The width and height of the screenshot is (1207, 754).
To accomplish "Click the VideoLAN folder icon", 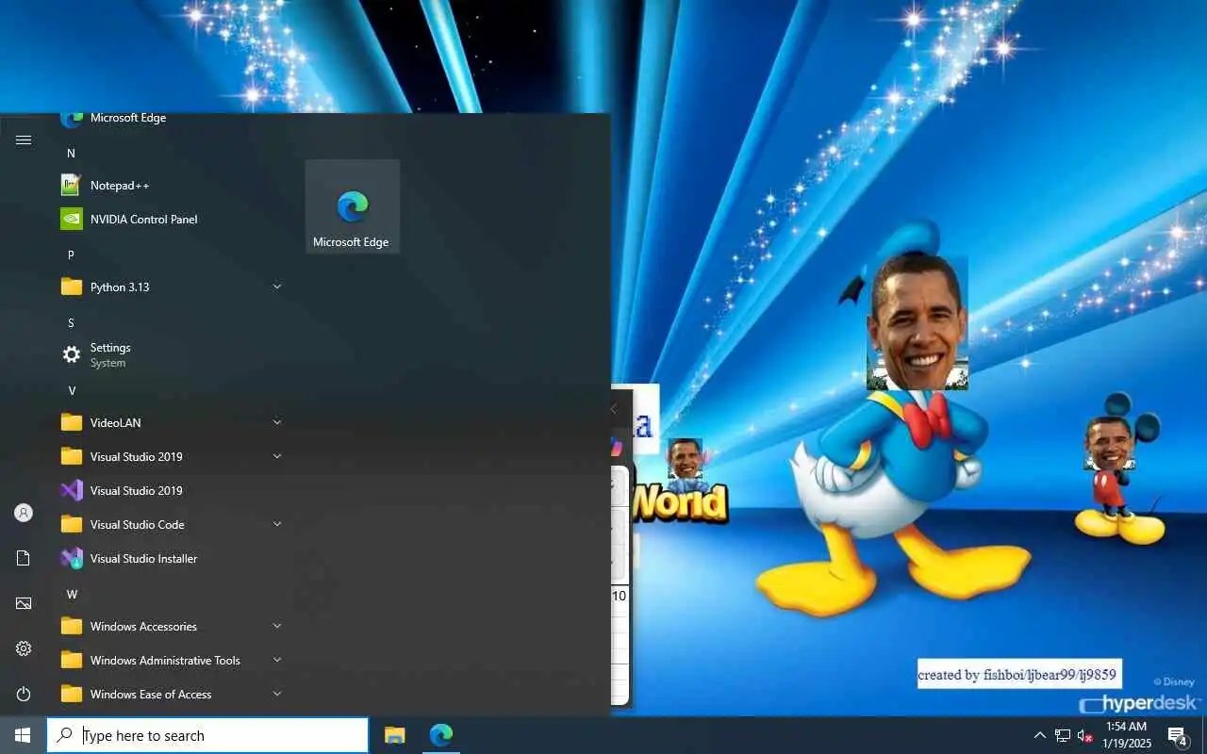I will [x=72, y=423].
